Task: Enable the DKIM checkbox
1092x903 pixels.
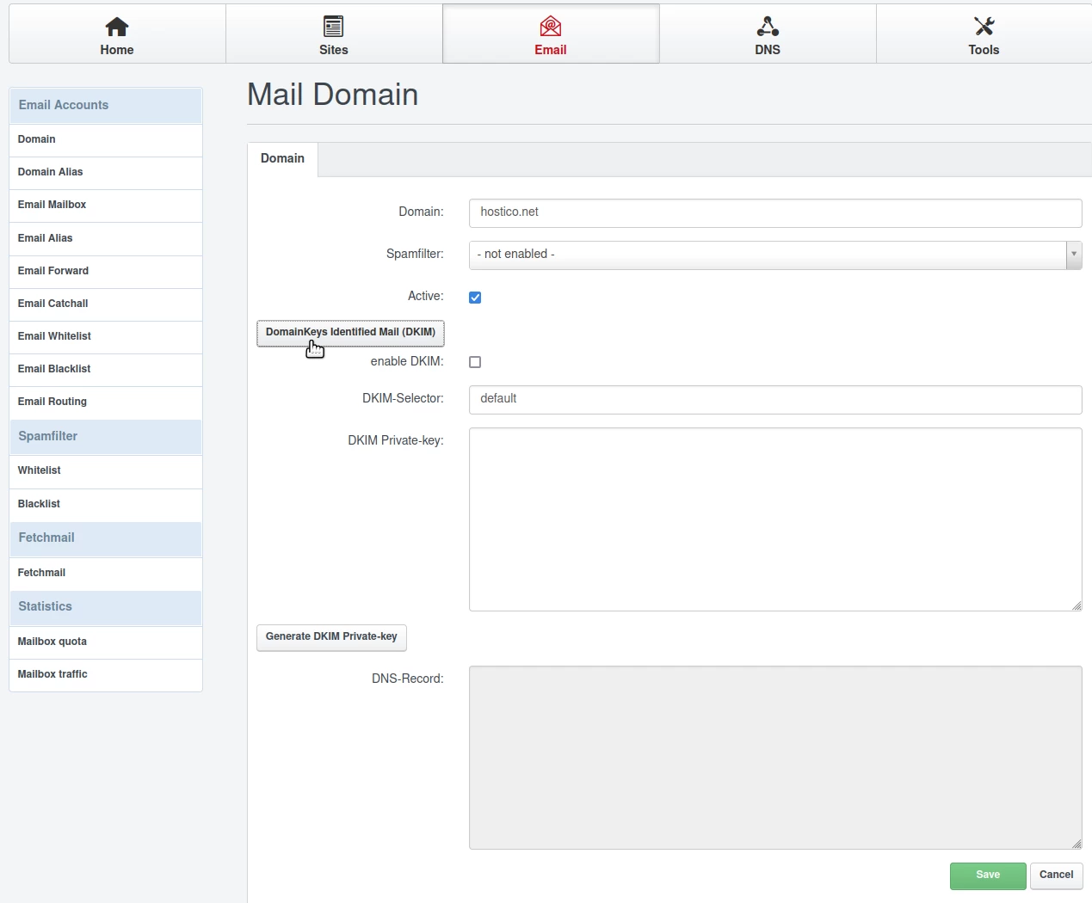Action: coord(475,362)
